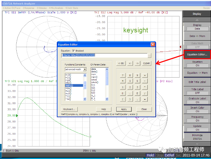Click keypad digit 4

(x=123, y=81)
